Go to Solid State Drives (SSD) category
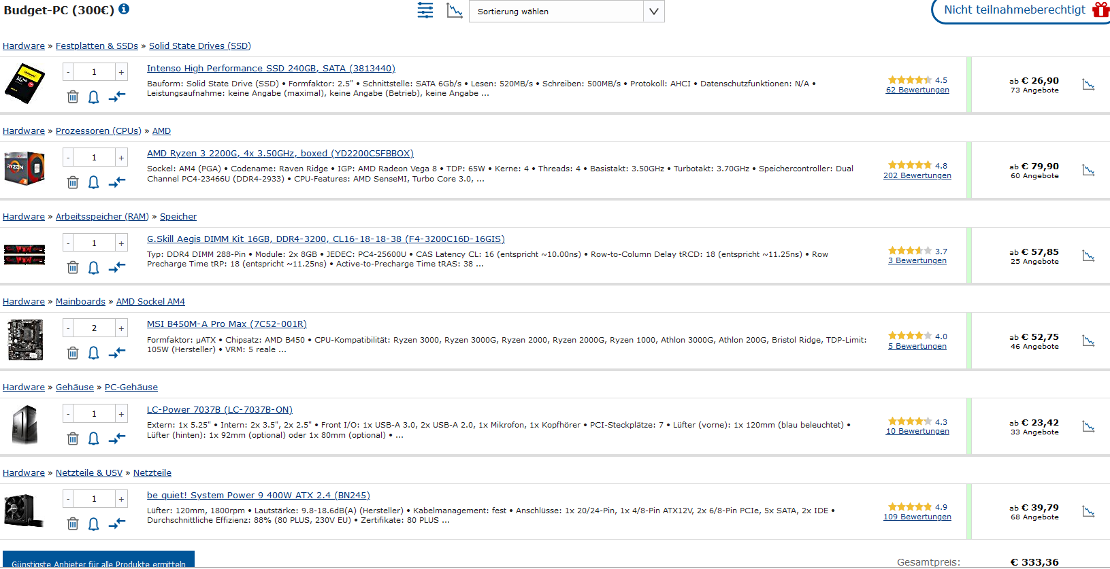 (x=200, y=46)
